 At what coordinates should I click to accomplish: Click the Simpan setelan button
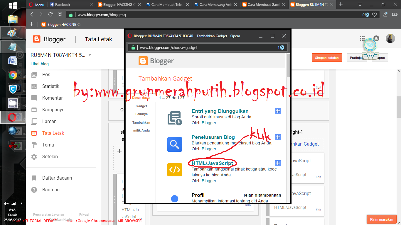(x=327, y=58)
